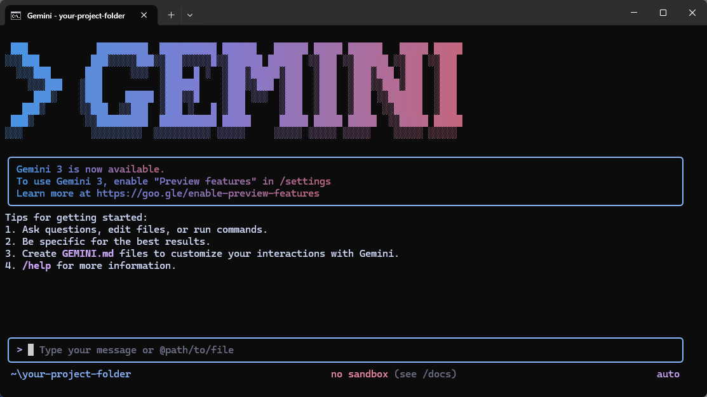The image size is (707, 397).
Task: Minimize the terminal window
Action: [x=633, y=13]
